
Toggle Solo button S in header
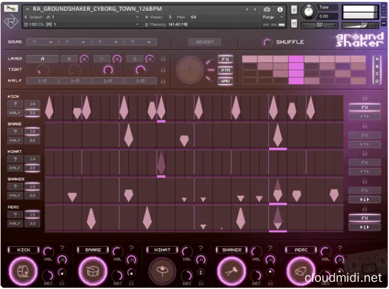pos(294,10)
